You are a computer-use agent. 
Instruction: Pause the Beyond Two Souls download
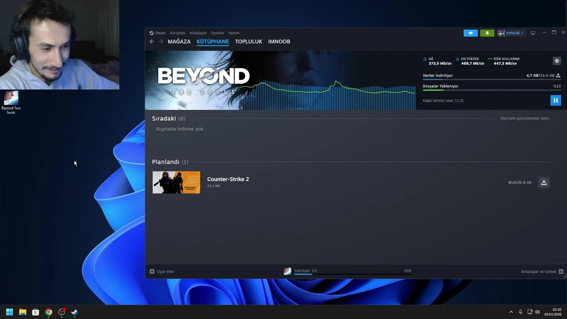pyautogui.click(x=555, y=101)
